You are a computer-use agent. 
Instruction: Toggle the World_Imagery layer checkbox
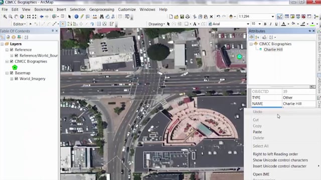(17, 78)
